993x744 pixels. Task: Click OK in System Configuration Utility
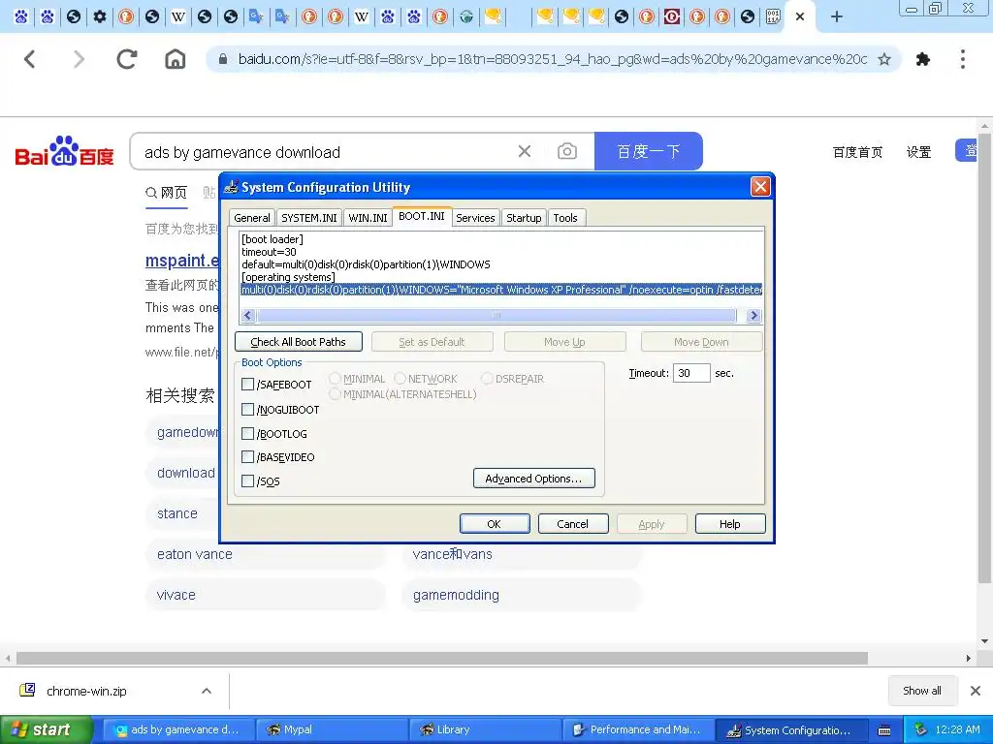pyautogui.click(x=495, y=524)
